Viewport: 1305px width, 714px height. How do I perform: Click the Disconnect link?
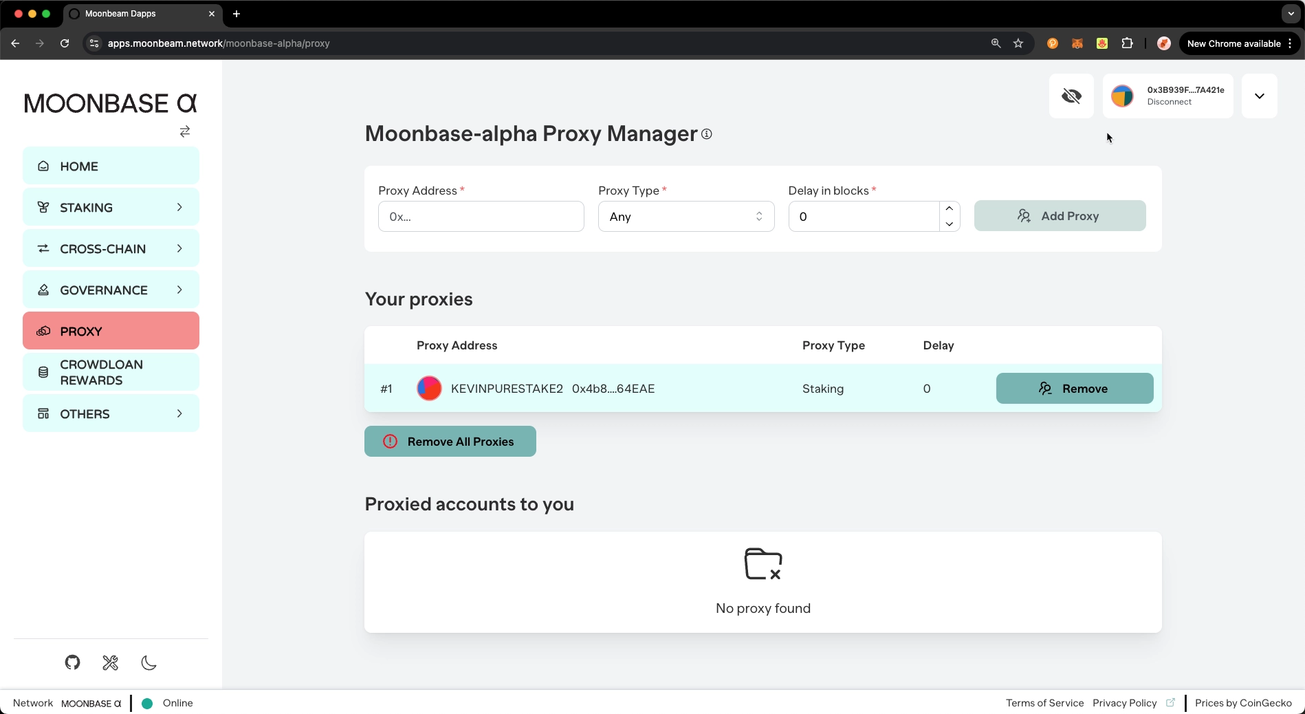(1169, 102)
